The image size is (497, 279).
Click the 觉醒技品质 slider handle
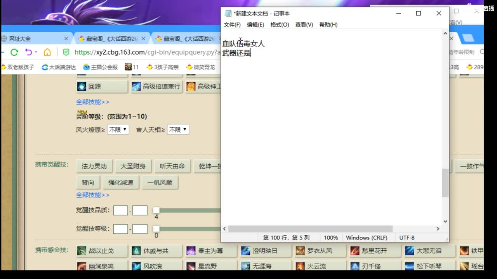(156, 210)
